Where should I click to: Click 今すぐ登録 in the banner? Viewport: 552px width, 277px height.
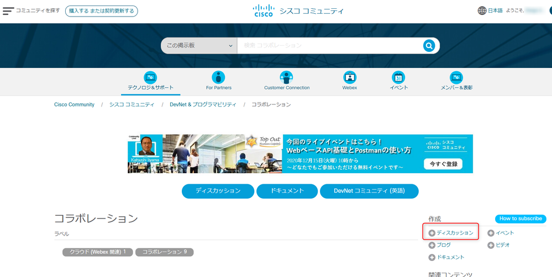pos(443,164)
